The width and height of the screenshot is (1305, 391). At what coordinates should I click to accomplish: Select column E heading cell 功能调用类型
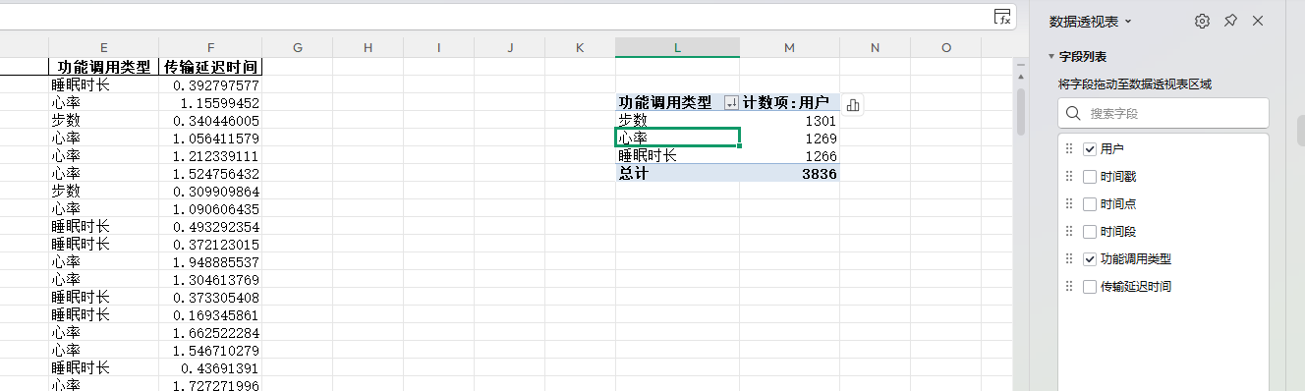[x=103, y=67]
